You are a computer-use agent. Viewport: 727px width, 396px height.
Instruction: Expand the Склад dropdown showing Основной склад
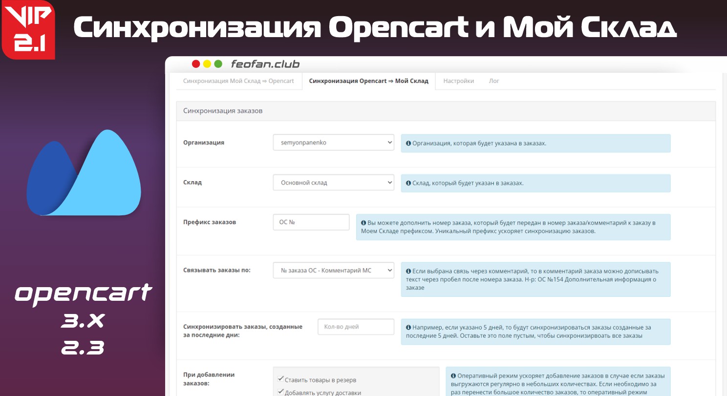pyautogui.click(x=333, y=183)
